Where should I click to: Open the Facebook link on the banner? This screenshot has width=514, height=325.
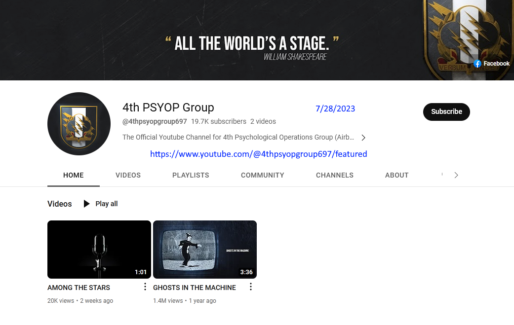492,64
